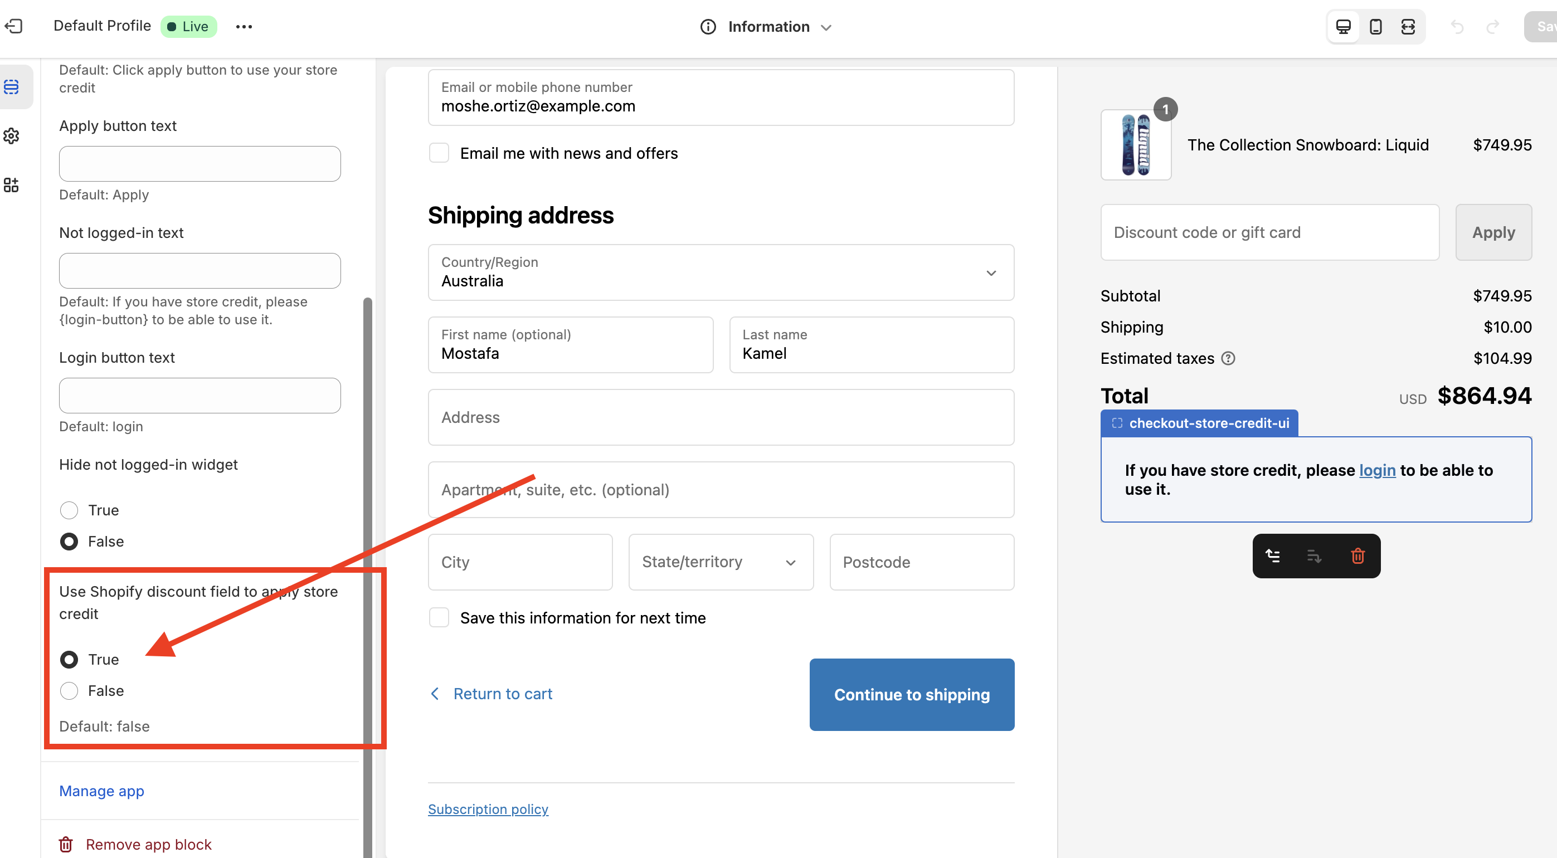1557x858 pixels.
Task: Open the settings gear in sidebar
Action: pyautogui.click(x=12, y=136)
